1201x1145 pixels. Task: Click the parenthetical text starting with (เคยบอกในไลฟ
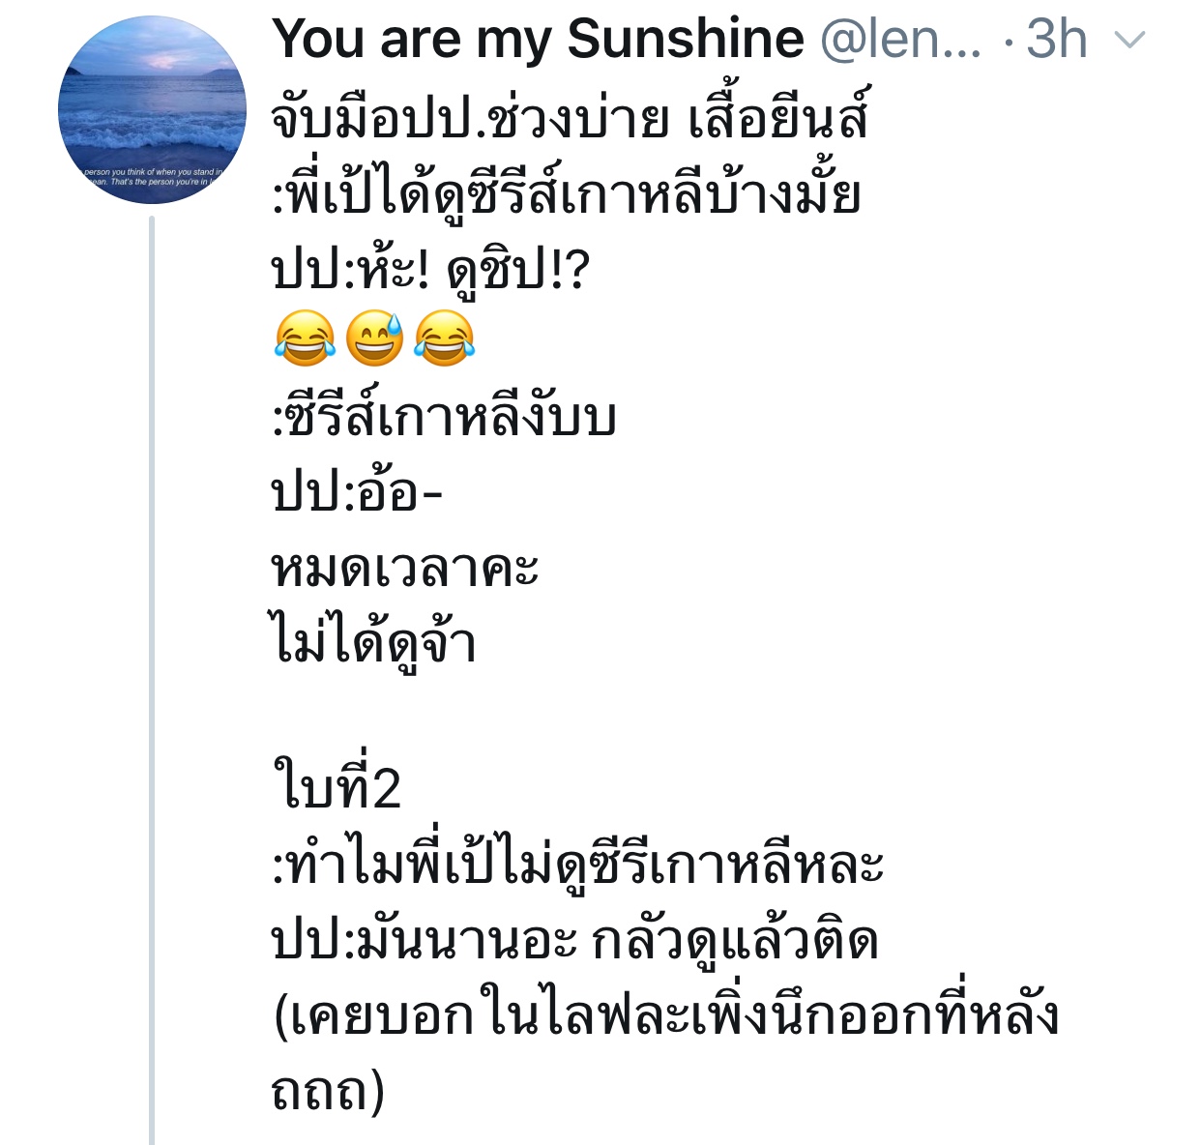coord(667,1015)
